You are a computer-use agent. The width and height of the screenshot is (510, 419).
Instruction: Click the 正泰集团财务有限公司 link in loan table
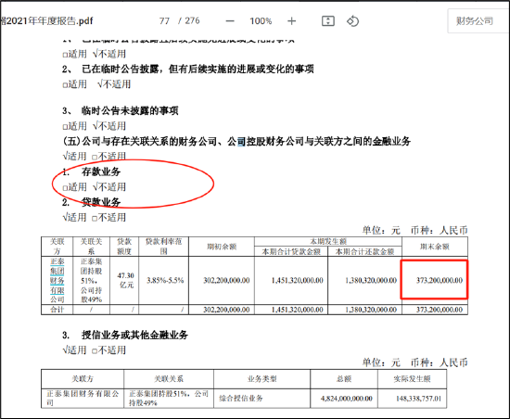click(57, 281)
